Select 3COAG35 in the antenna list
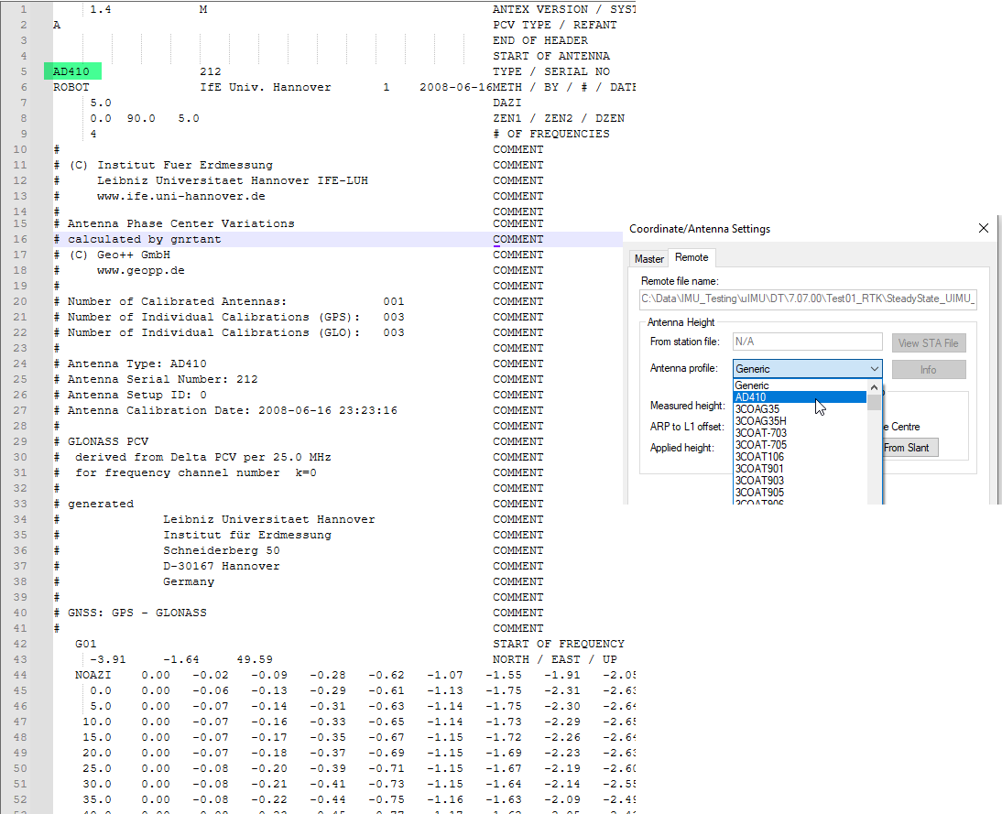 coord(800,409)
